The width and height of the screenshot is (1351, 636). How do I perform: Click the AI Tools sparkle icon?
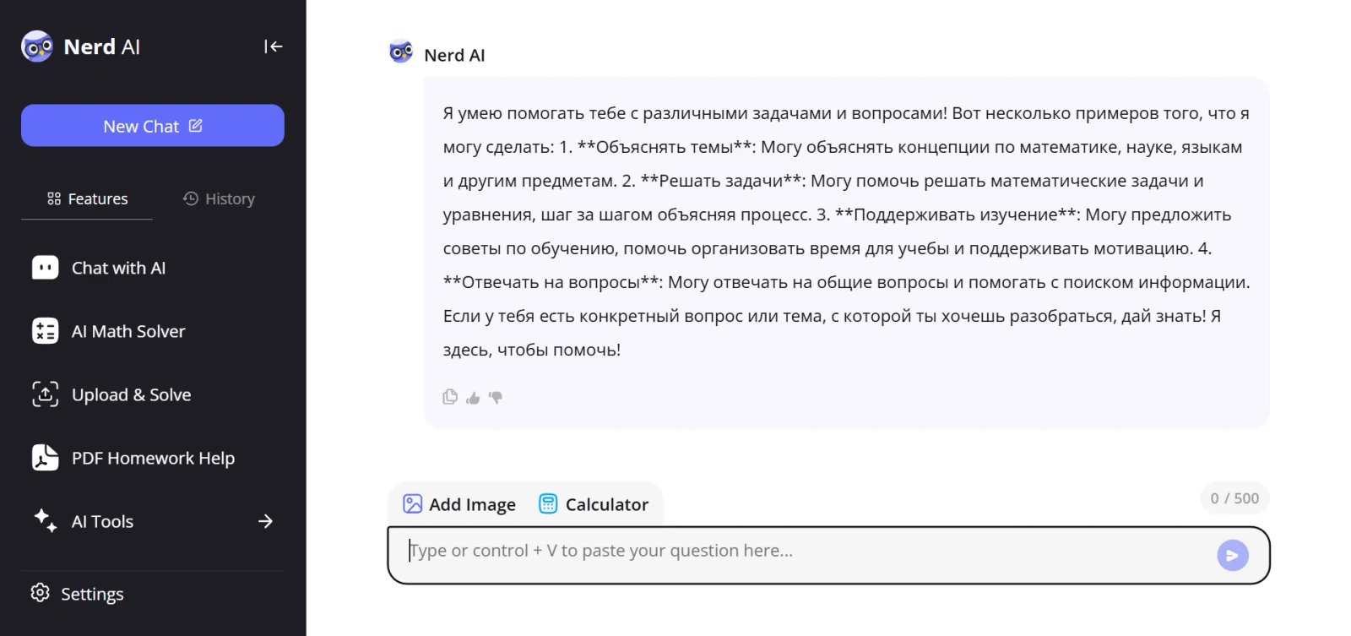pyautogui.click(x=45, y=520)
